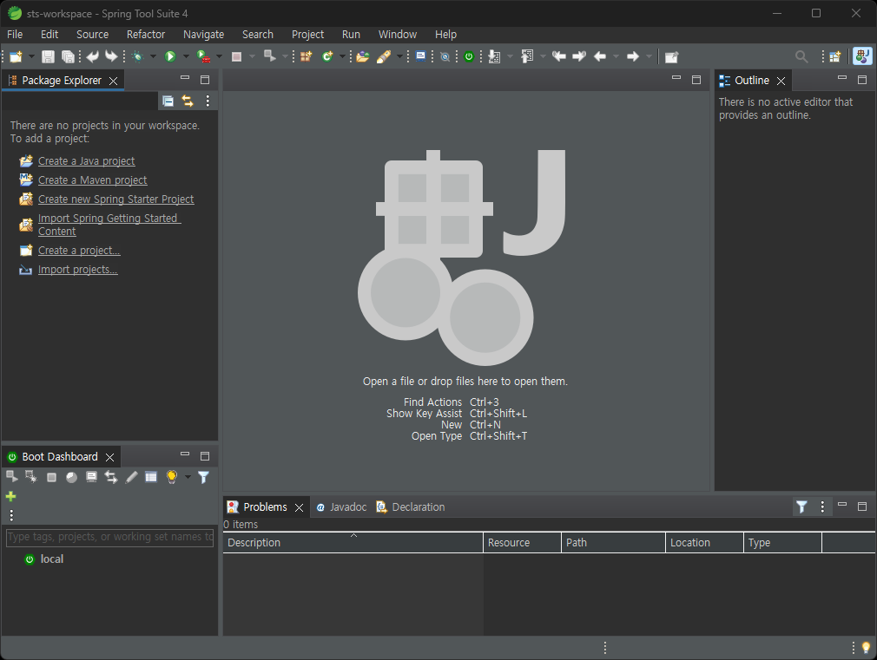Screen dimensions: 877x660
Task: Open the Navigate menu
Action: coord(203,34)
